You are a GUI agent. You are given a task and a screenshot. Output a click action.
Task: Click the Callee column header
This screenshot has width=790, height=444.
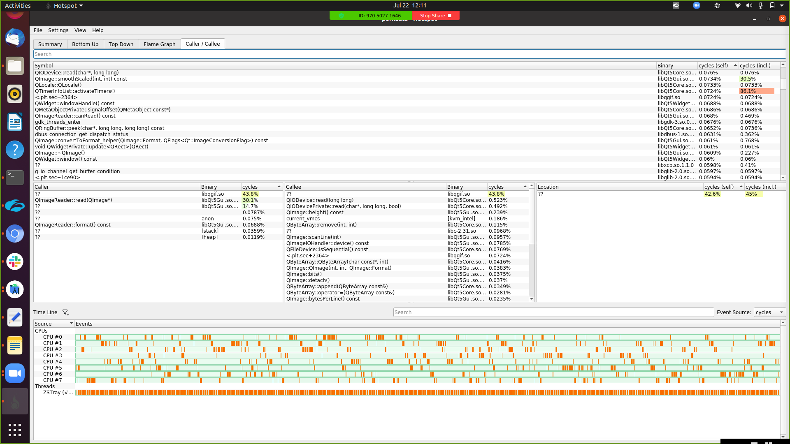tap(365, 187)
